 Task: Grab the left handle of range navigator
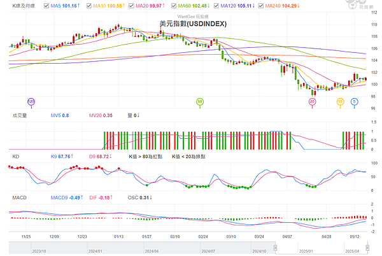pos(275,248)
